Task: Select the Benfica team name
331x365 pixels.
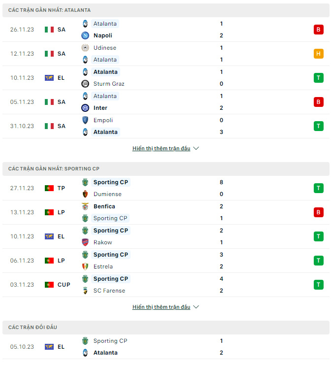Action: [104, 206]
